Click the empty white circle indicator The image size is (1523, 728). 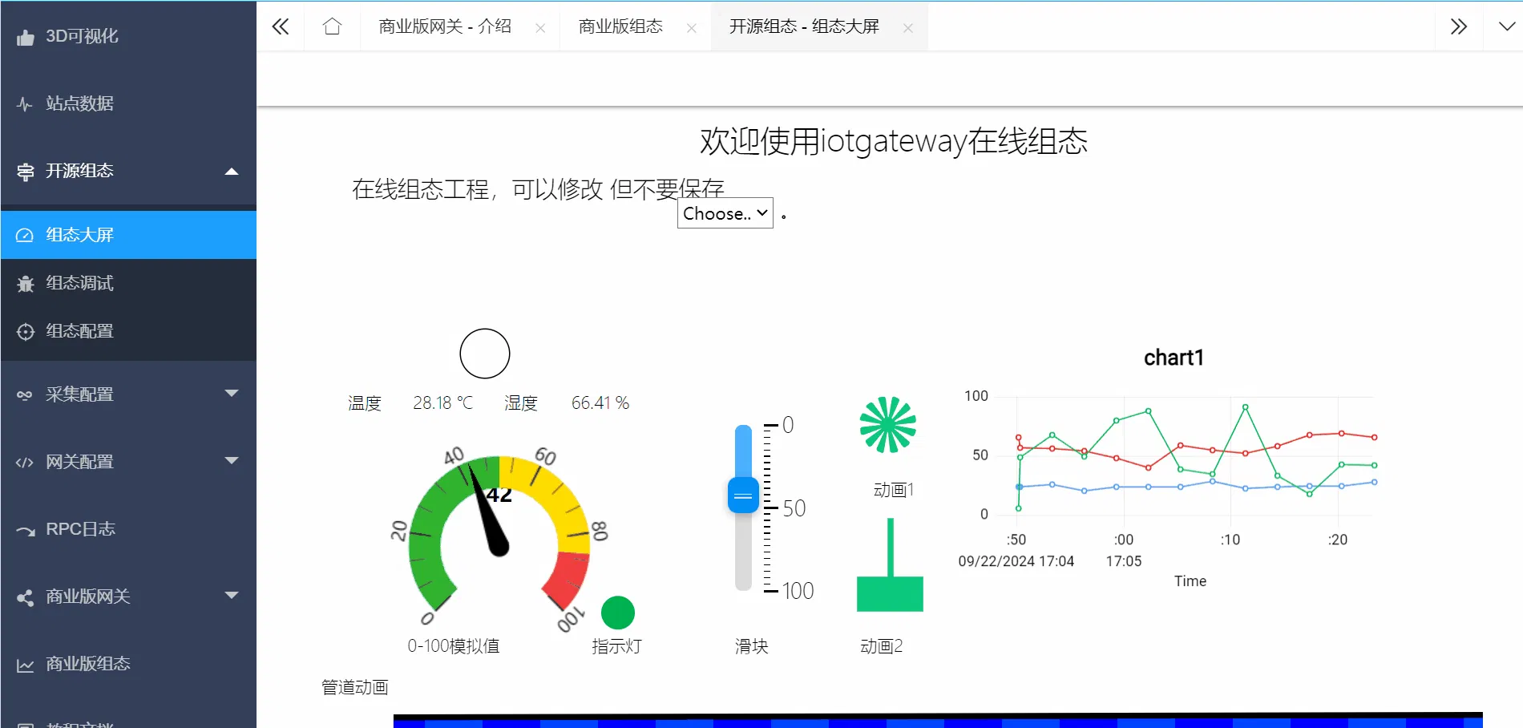[x=484, y=354]
